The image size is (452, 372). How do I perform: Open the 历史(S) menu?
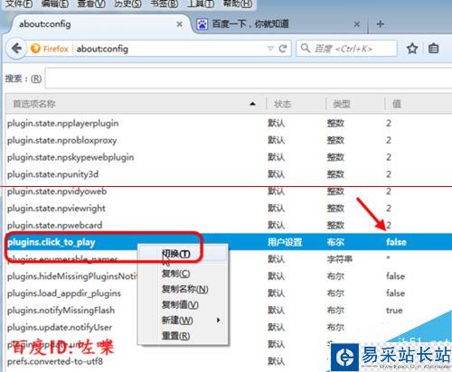127,4
